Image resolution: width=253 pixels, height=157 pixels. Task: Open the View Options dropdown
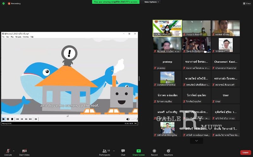[151, 2]
